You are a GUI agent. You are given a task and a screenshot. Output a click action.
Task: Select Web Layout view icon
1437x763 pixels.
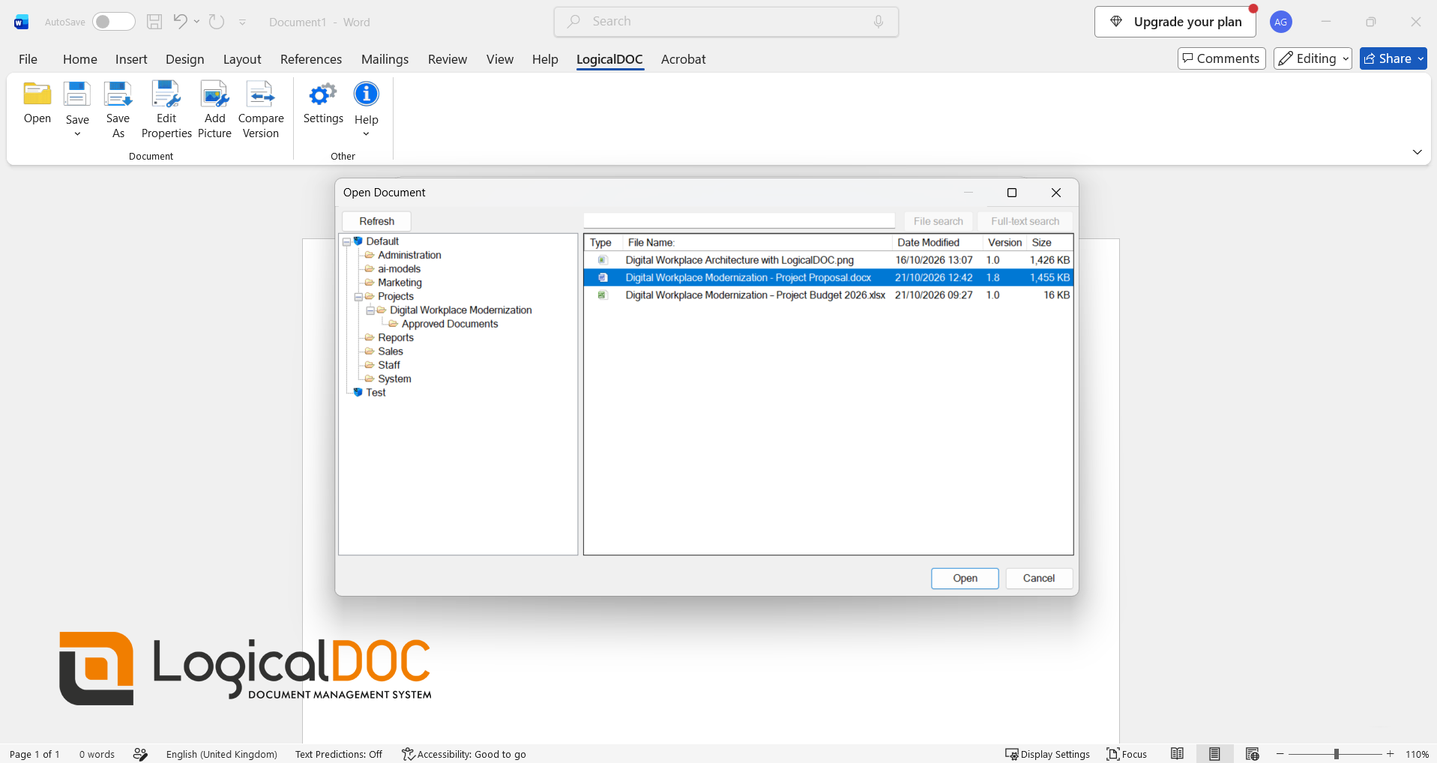(x=1252, y=754)
